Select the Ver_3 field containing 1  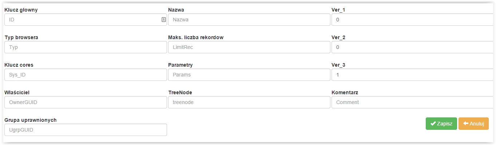point(414,75)
